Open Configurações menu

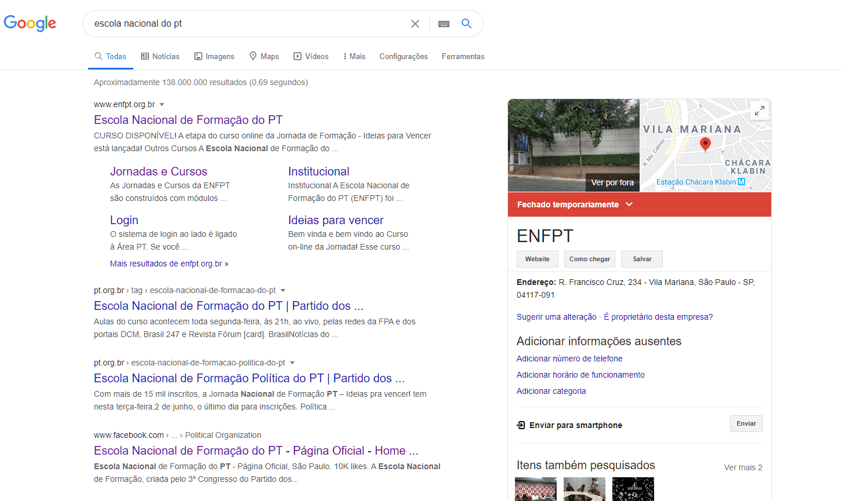pyautogui.click(x=404, y=56)
